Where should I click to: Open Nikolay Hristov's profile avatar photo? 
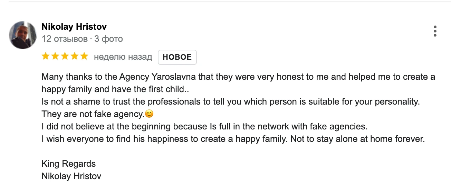(23, 35)
